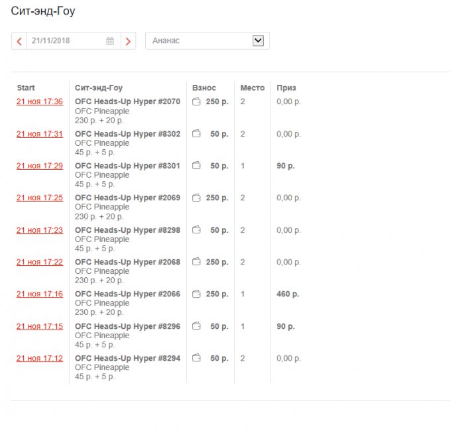Click wallet icon for tournament #2066

pyautogui.click(x=196, y=294)
